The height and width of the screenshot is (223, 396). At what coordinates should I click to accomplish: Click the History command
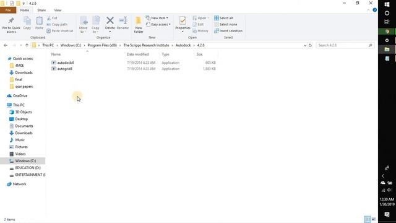tap(200, 31)
